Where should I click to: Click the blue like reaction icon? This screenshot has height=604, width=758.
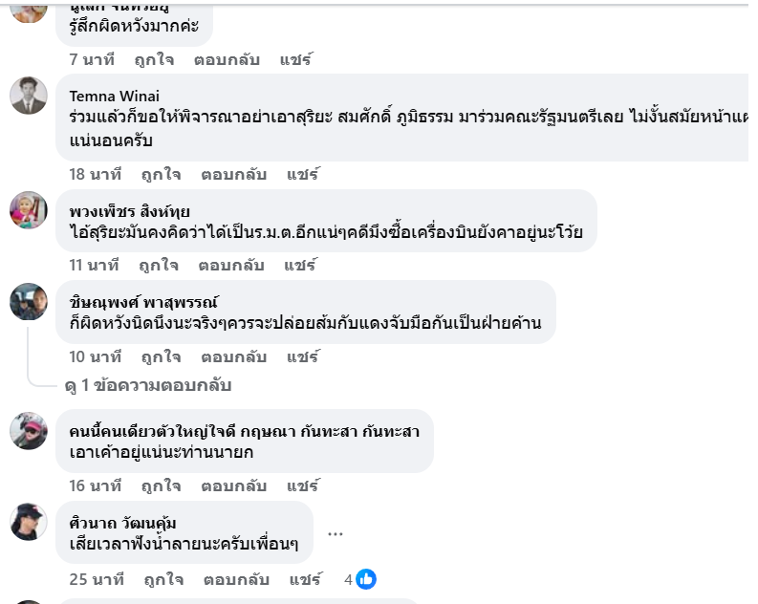[x=365, y=578]
